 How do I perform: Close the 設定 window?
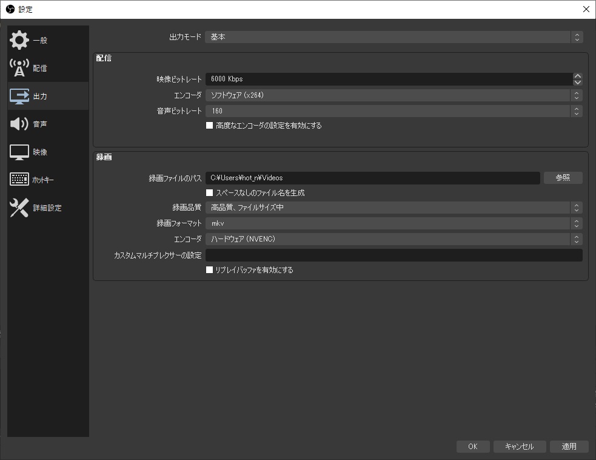click(586, 9)
